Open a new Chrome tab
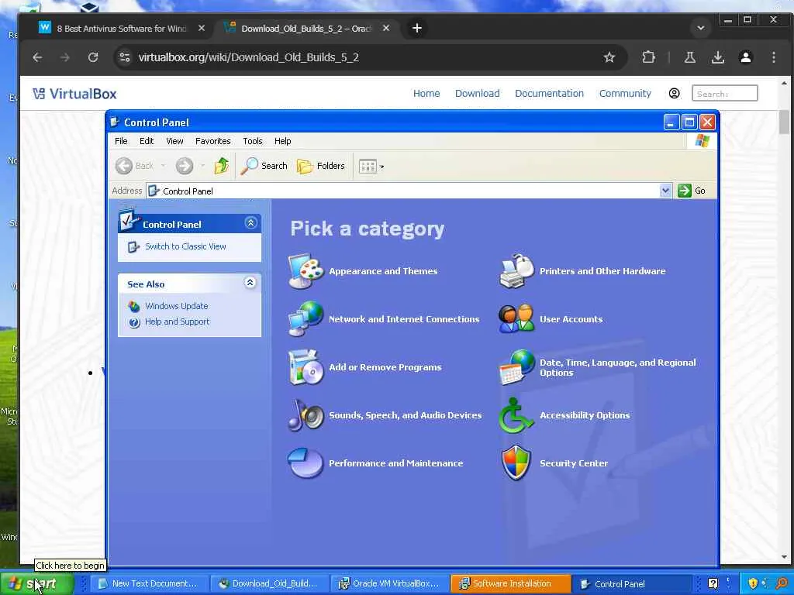 click(416, 29)
